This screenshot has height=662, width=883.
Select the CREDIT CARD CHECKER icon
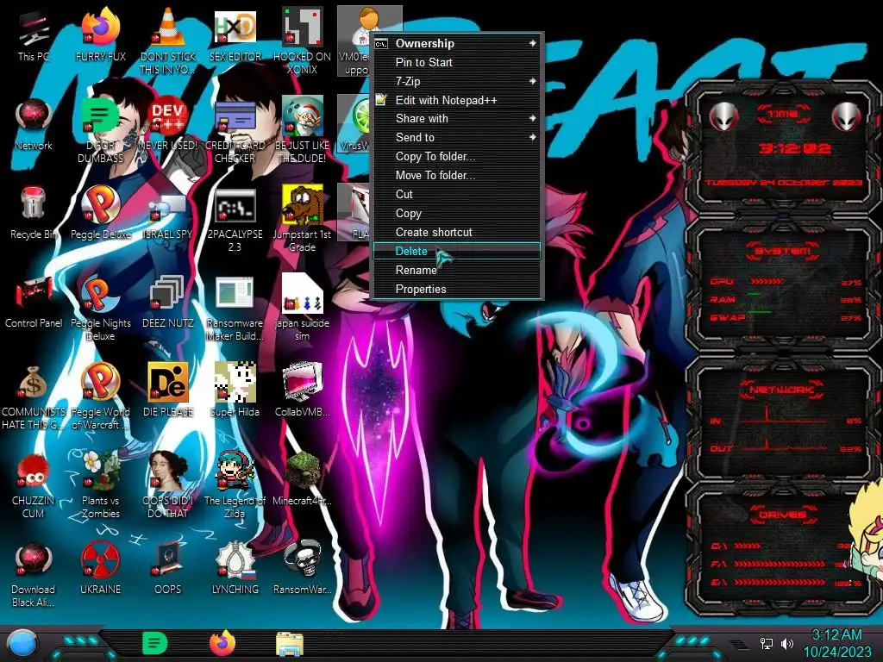click(x=235, y=130)
